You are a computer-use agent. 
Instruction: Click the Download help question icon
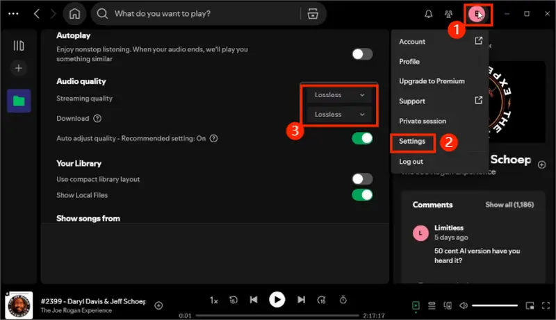(x=97, y=118)
